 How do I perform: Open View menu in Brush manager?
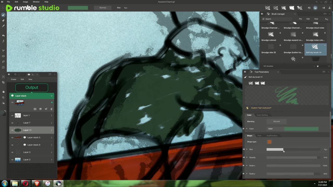pyautogui.click(x=316, y=19)
